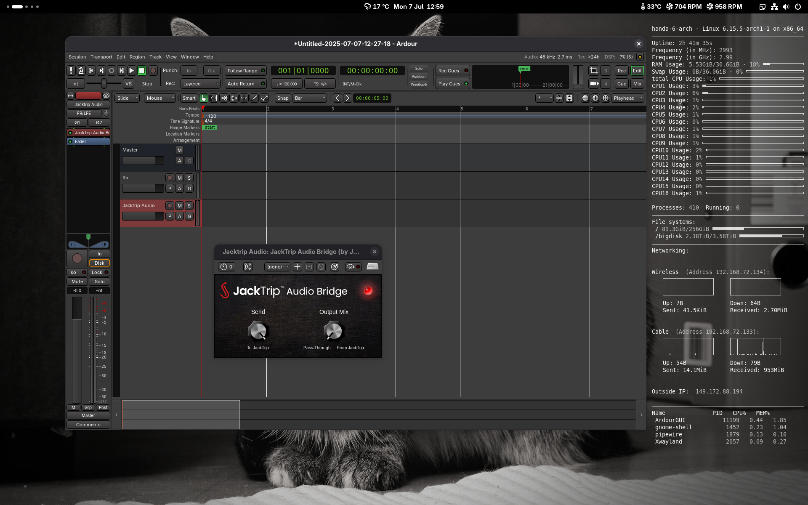The image size is (808, 505).
Task: Mute the flb track with M button
Action: click(180, 178)
